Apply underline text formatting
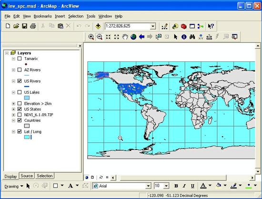Screen dimensions: 262x199 pos(192,186)
